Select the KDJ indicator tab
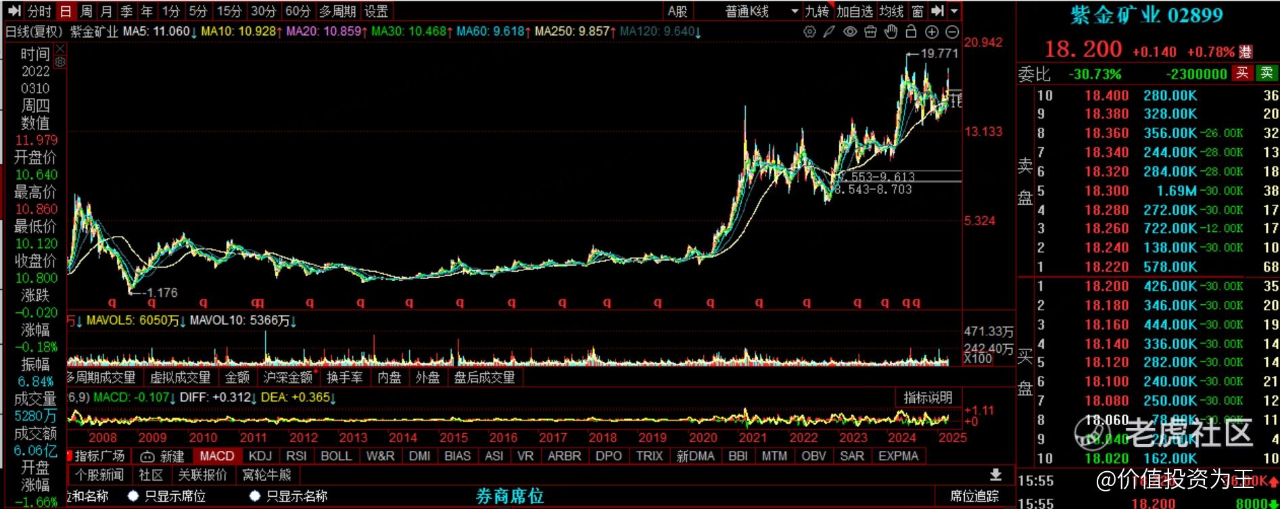Screen dimensions: 1280x509 click(x=260, y=456)
